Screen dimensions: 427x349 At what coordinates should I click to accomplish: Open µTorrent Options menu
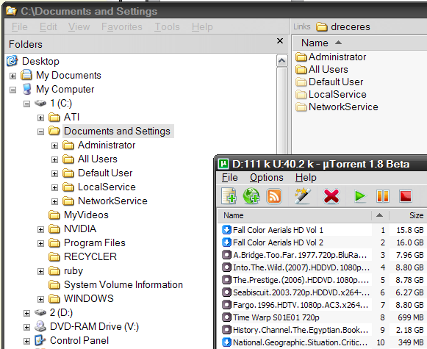pyautogui.click(x=267, y=178)
